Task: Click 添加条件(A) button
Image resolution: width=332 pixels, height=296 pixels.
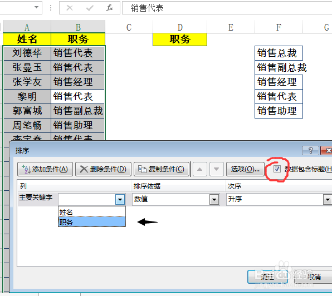Action: [45, 169]
